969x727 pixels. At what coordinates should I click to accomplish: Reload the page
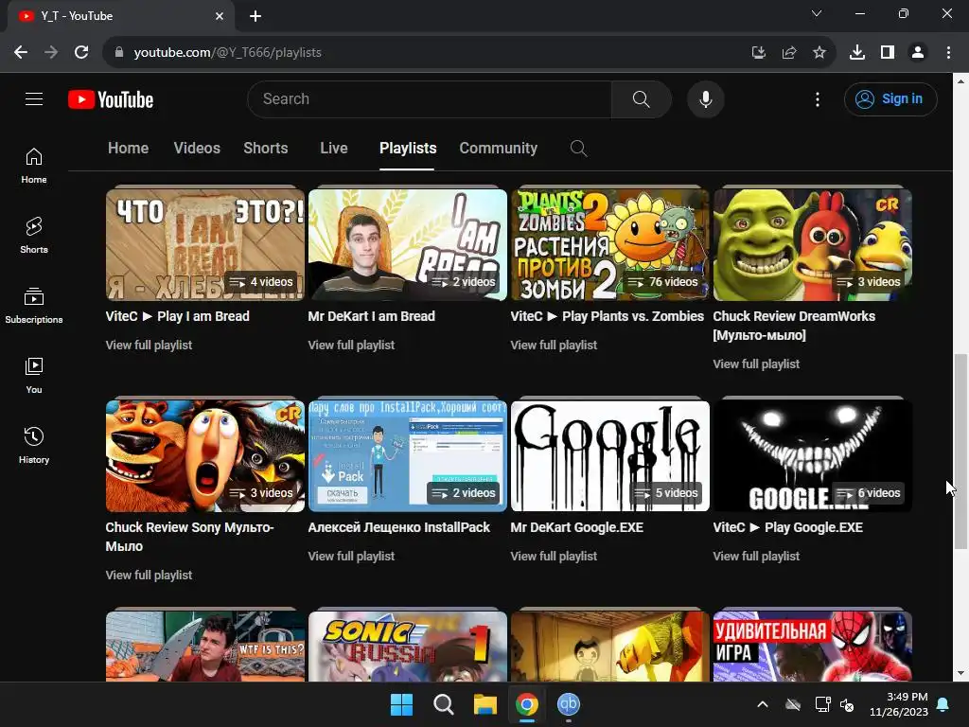[x=81, y=53]
